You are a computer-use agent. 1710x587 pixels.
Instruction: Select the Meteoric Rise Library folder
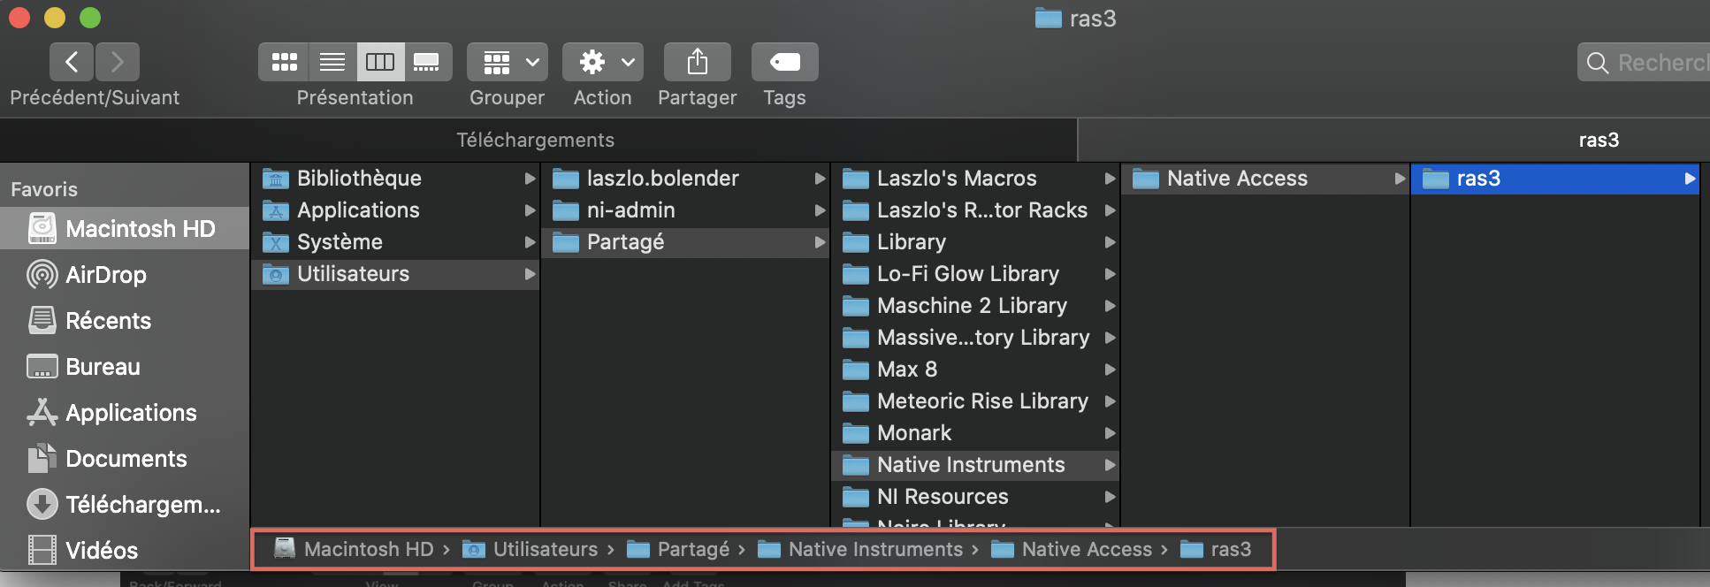point(975,401)
